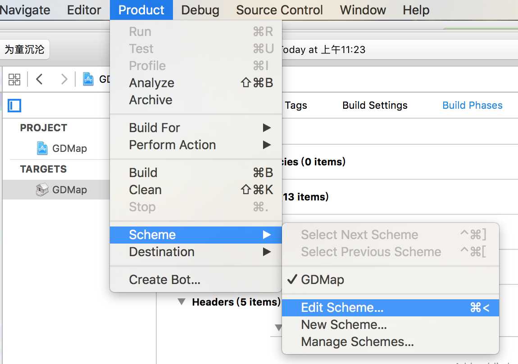Image resolution: width=518 pixels, height=364 pixels.
Task: Switch to Build Phases tab
Action: [x=472, y=105]
